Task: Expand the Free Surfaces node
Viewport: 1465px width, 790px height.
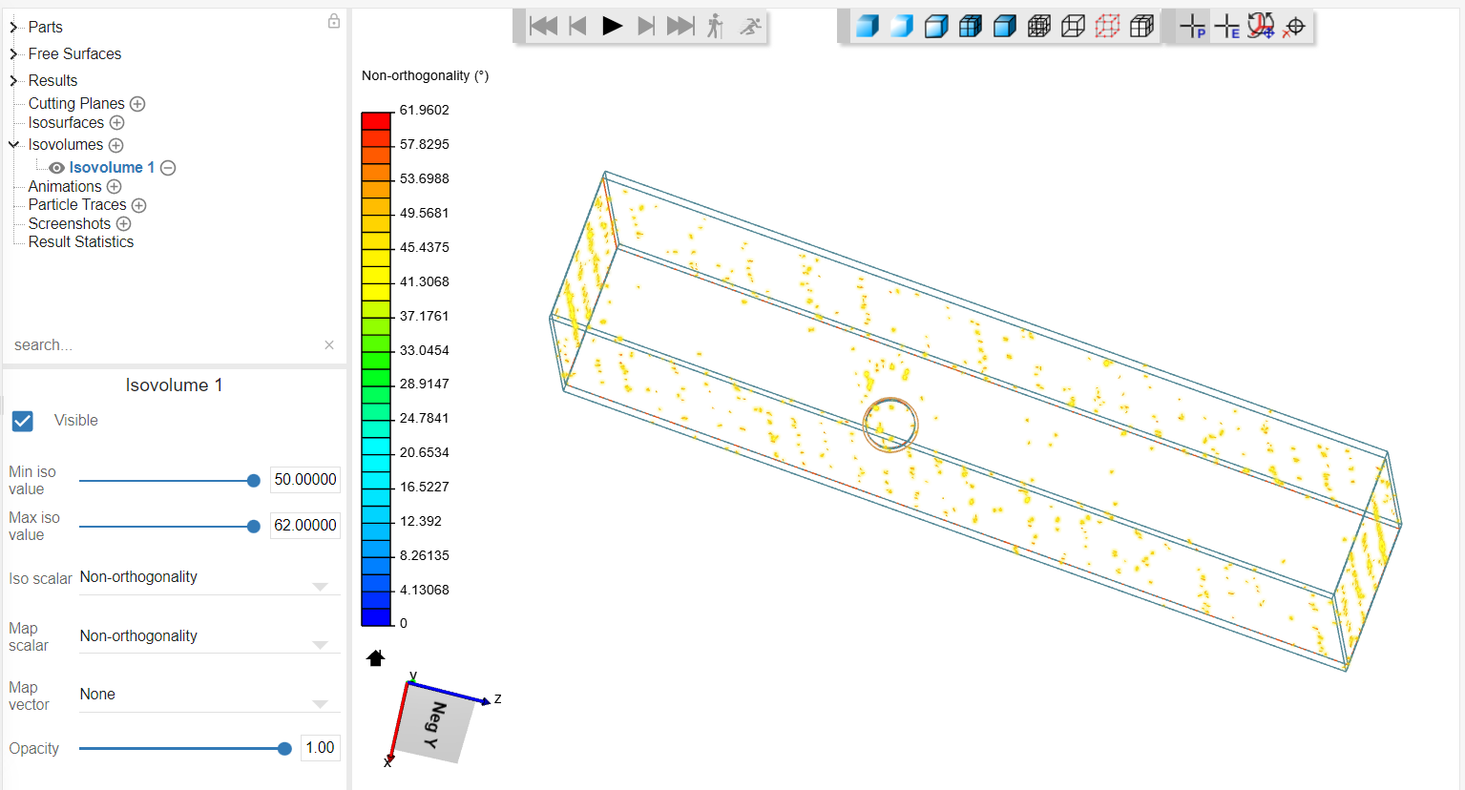Action: tap(13, 54)
